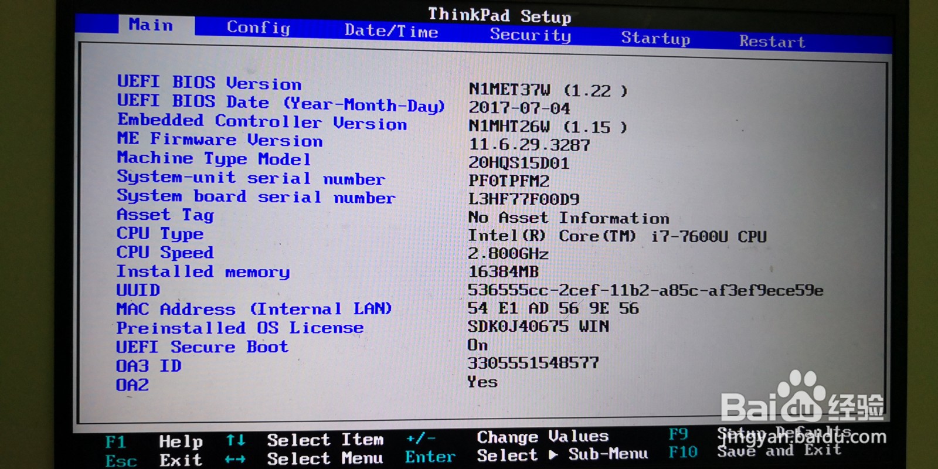Click machine type value 20HQS15D01
The height and width of the screenshot is (469, 938).
pos(519,163)
